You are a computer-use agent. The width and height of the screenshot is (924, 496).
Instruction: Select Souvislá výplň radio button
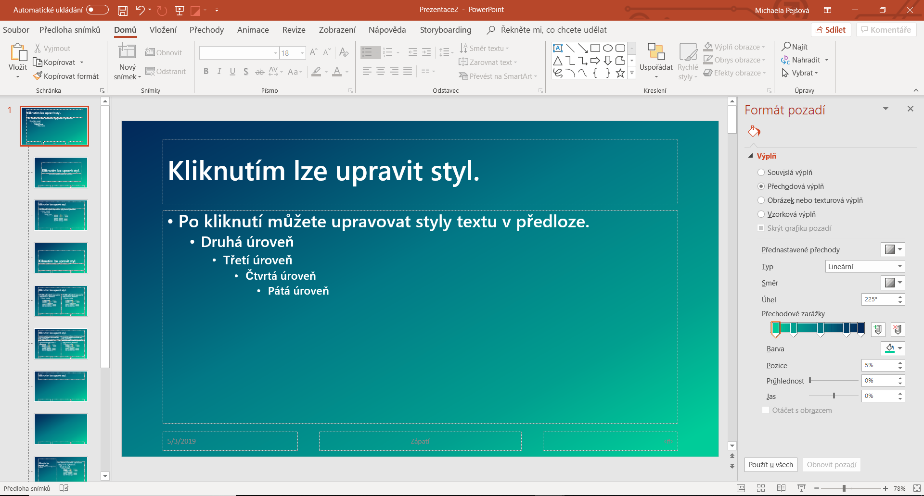point(761,173)
